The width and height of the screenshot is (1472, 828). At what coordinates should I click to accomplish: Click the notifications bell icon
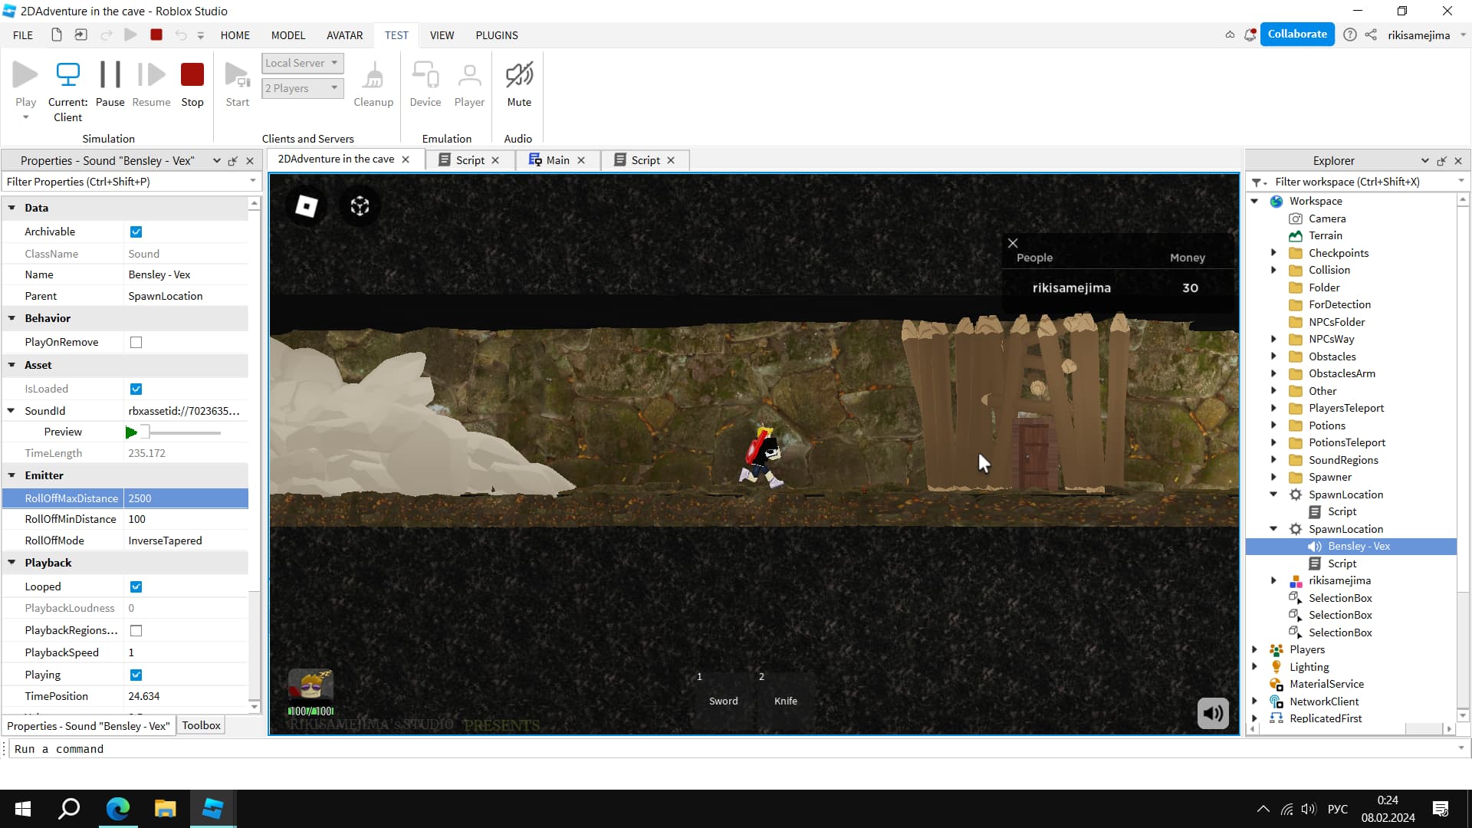tap(1250, 34)
